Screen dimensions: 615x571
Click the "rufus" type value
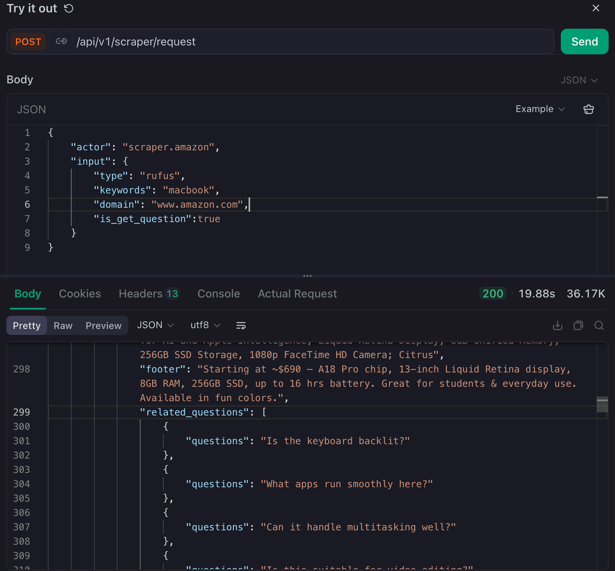click(160, 176)
